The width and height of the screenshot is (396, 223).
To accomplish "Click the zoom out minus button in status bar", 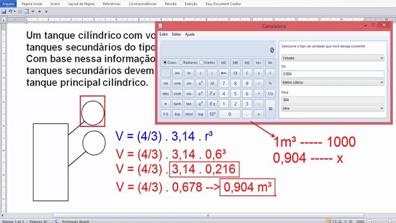I will [369, 221].
